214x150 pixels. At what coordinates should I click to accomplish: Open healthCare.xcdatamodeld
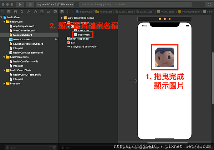coord(28,52)
